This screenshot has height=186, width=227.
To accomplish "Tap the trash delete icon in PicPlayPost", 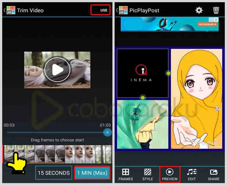I will 216,10.
